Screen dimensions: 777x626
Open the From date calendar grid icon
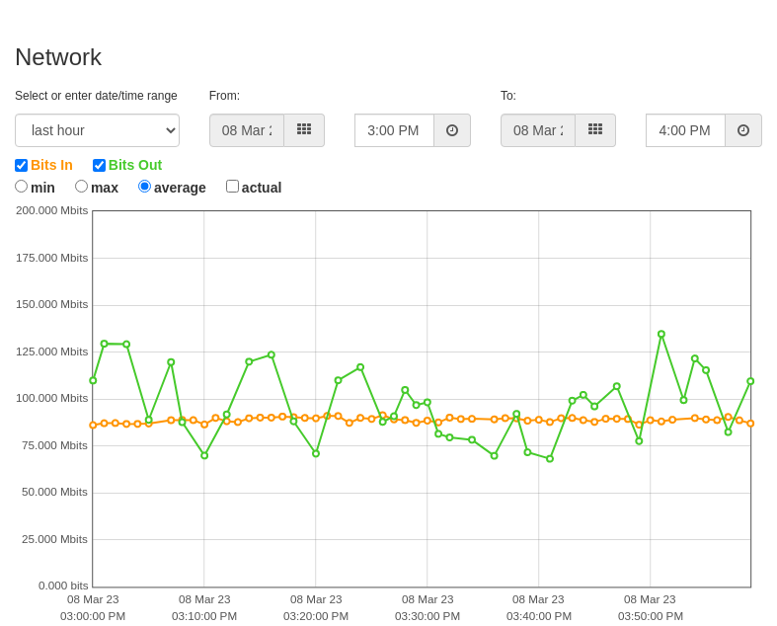(x=304, y=130)
